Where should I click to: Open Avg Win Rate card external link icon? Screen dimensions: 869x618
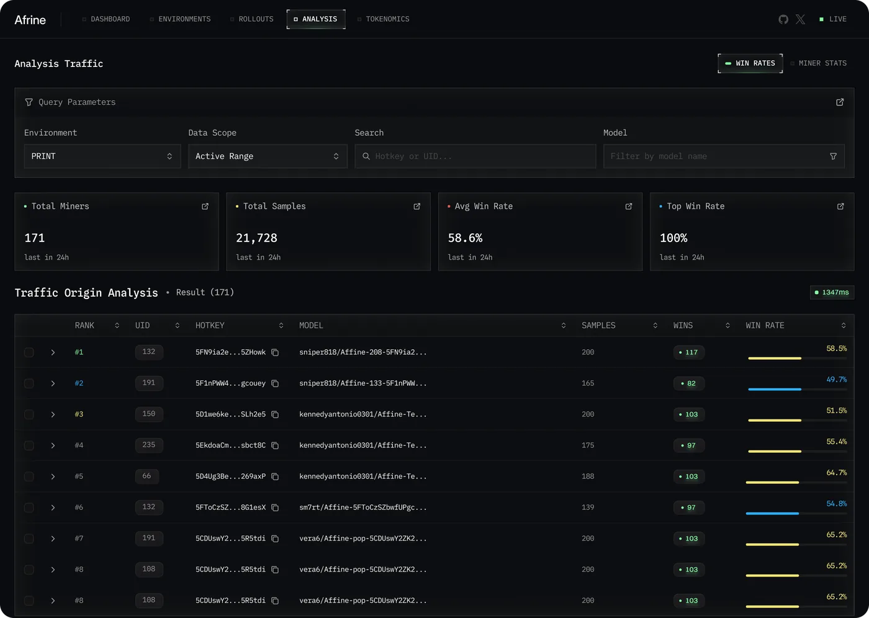[x=629, y=207]
